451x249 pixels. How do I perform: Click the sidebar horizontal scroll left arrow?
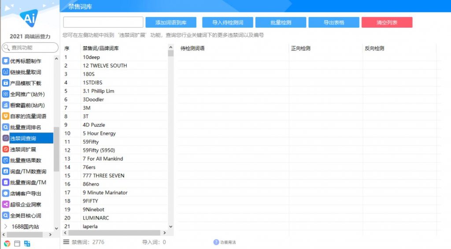click(4, 235)
